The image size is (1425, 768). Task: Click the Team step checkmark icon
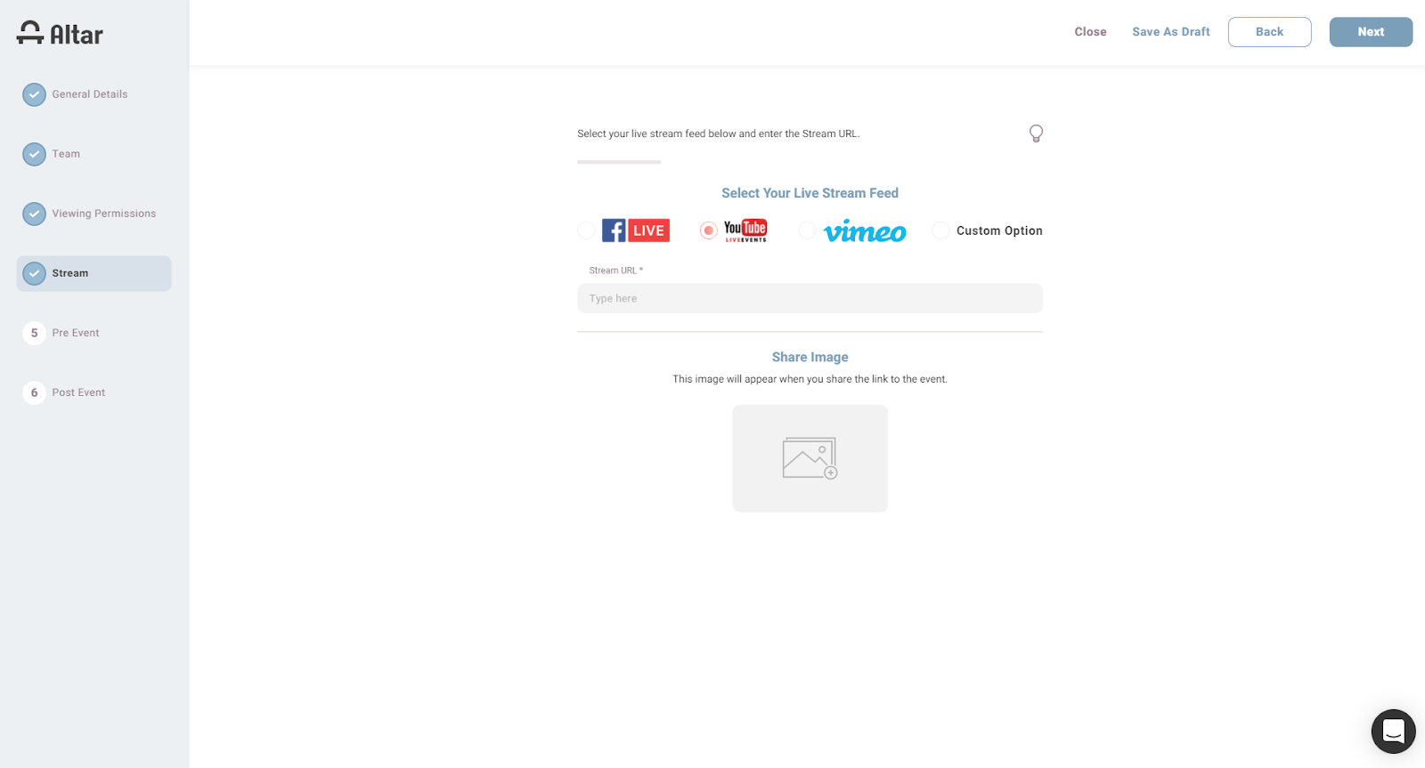[x=34, y=154]
